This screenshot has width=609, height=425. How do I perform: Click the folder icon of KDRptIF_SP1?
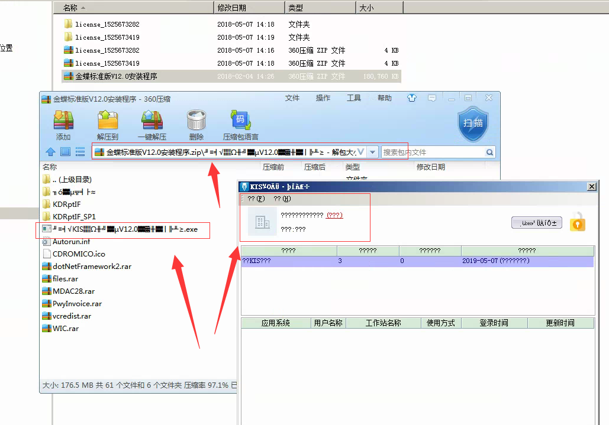tap(46, 216)
